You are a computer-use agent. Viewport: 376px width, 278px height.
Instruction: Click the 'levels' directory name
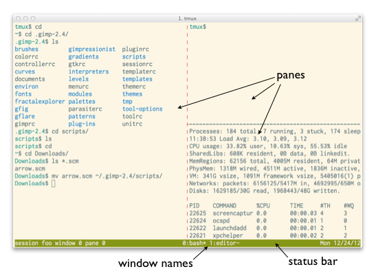tap(78, 79)
